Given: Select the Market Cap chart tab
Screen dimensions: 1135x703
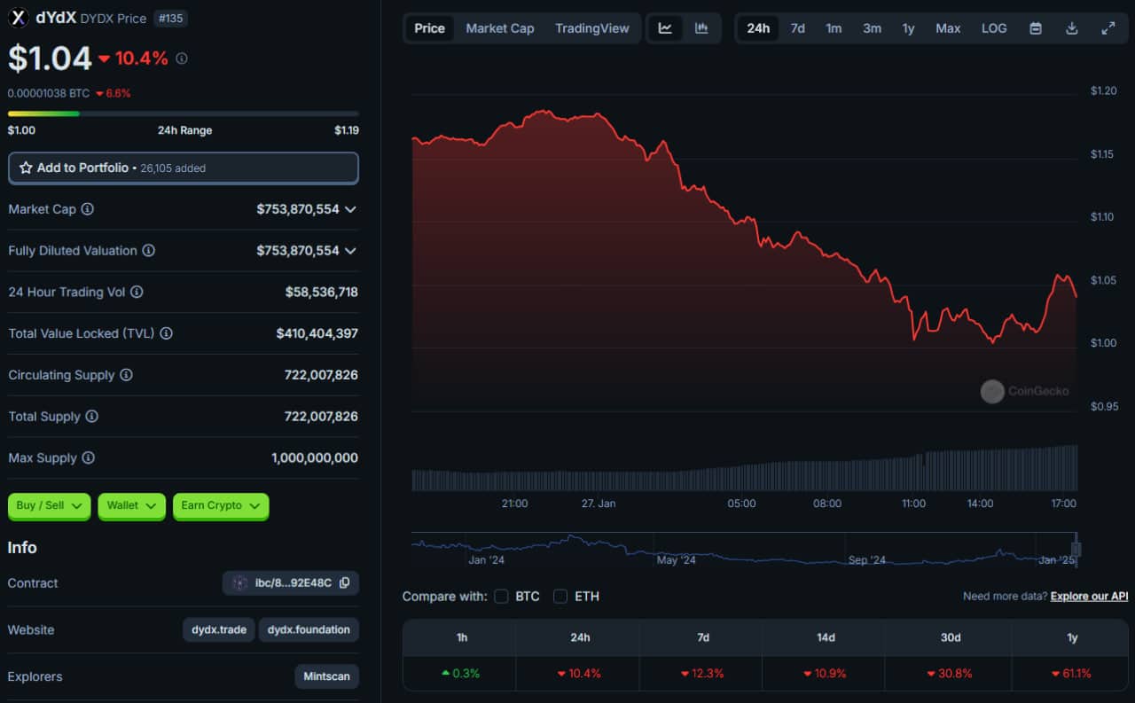Looking at the screenshot, I should point(500,28).
